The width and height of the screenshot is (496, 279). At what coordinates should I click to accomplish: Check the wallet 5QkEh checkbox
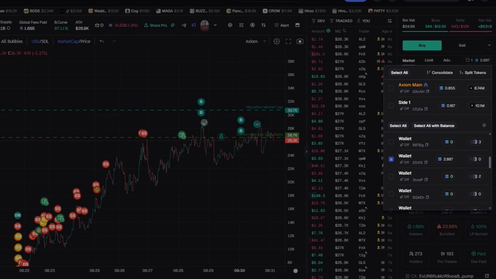click(391, 194)
